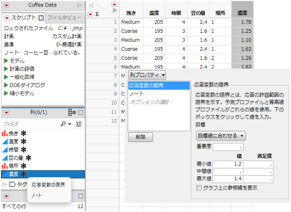
Task: Click the 時間 column header
Action: (x=176, y=13)
